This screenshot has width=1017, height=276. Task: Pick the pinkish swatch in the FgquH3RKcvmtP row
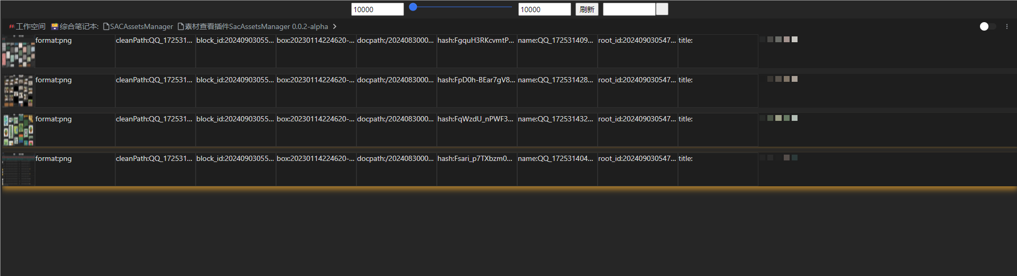[786, 40]
